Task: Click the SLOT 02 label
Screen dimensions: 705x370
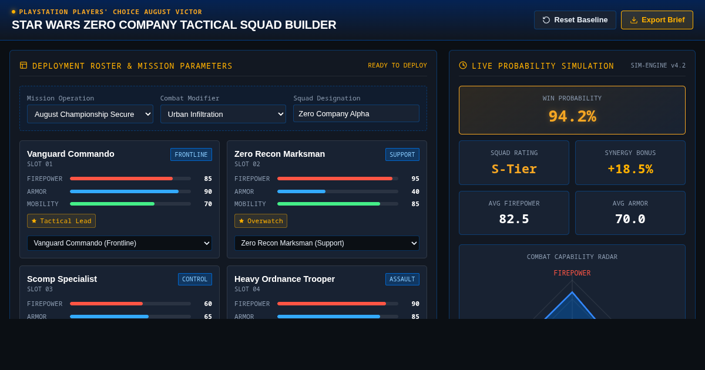Action: 247,164
